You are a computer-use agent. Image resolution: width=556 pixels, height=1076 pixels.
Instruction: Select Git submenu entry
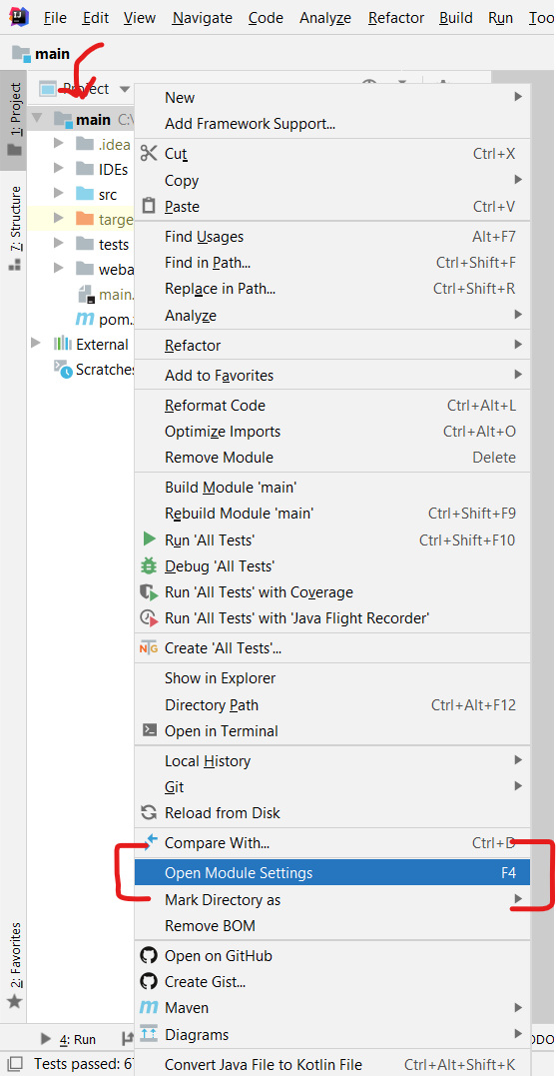click(331, 786)
